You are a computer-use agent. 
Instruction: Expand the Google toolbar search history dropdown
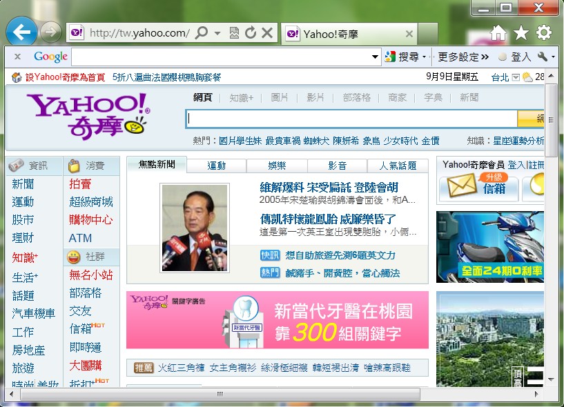point(375,57)
